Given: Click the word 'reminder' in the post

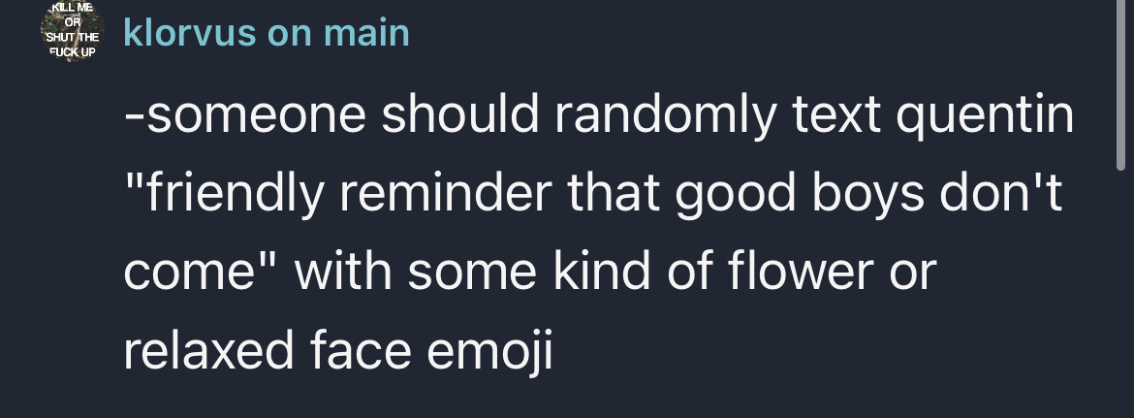Looking at the screenshot, I should [x=446, y=194].
